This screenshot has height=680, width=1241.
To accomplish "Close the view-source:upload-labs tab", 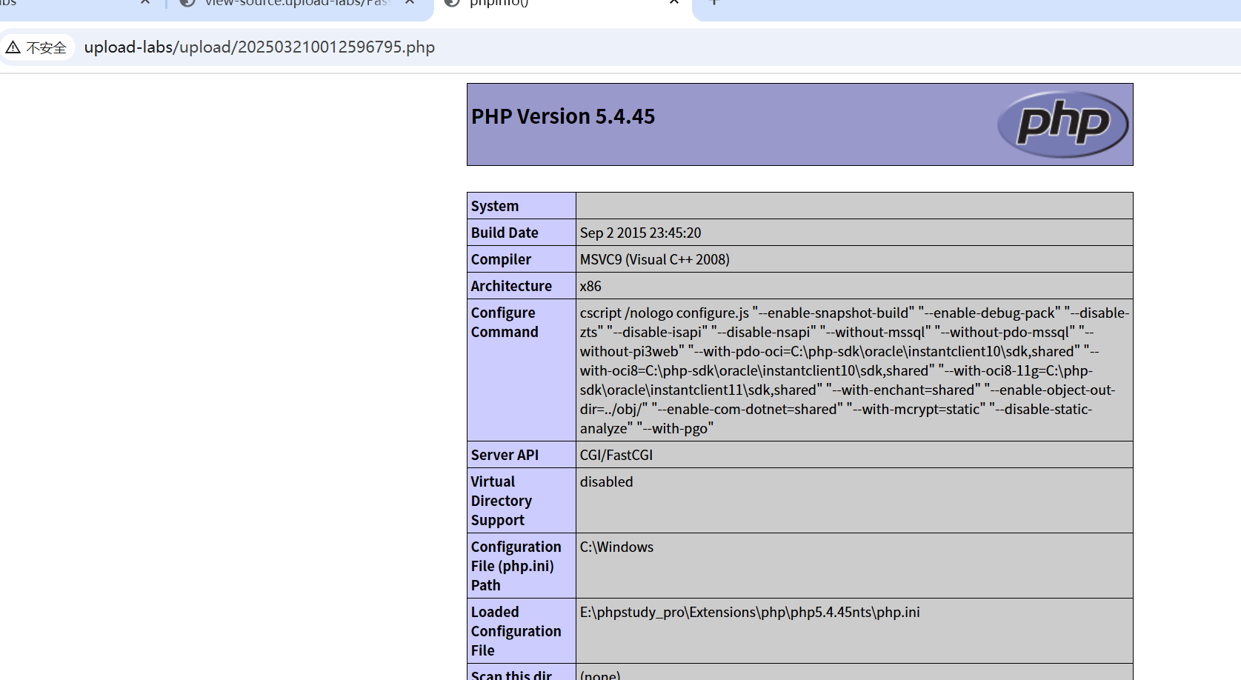I will (410, 2).
